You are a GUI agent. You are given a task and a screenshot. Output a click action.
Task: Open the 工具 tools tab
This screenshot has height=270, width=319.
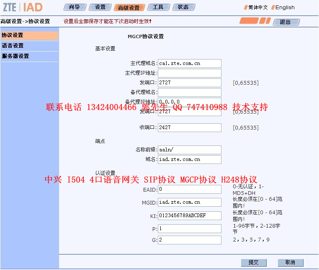coord(159,7)
